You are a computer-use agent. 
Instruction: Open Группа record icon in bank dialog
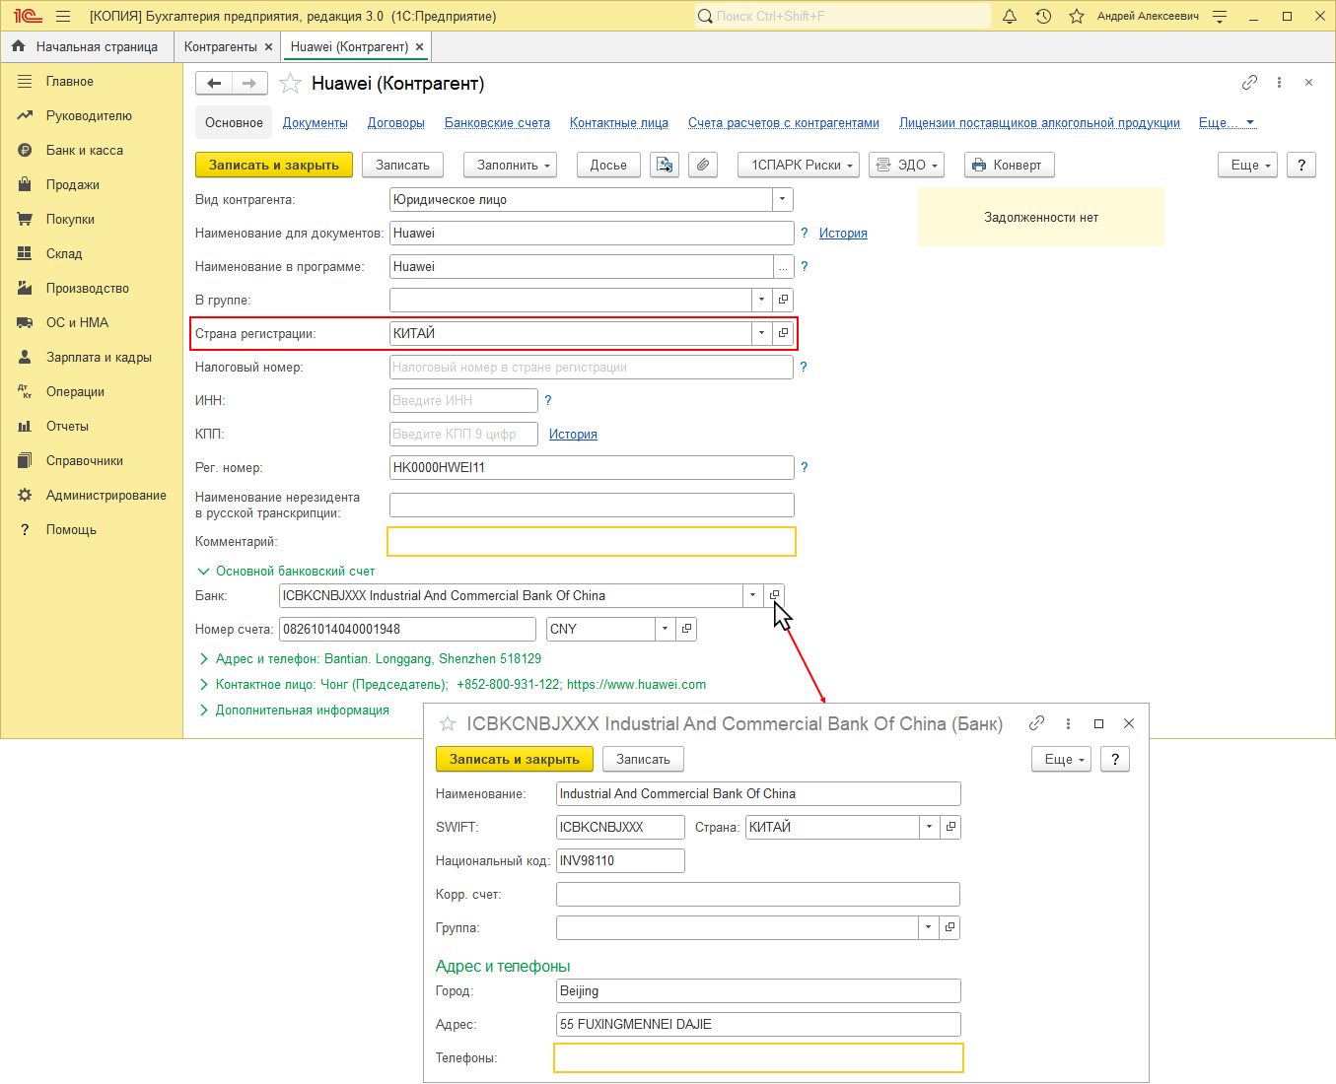949,927
